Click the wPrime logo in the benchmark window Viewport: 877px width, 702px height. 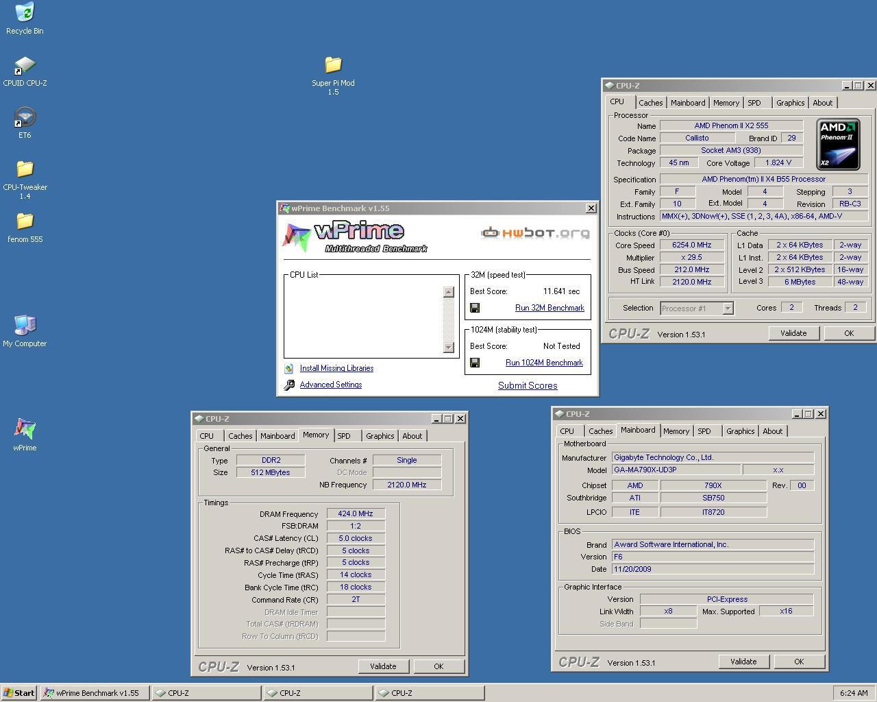(355, 237)
